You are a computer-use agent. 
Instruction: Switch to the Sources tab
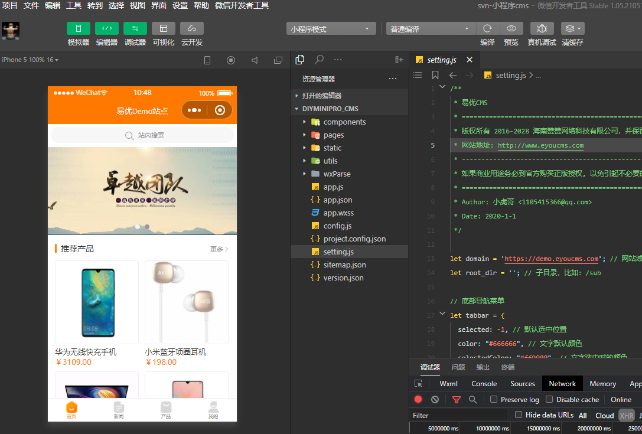523,384
